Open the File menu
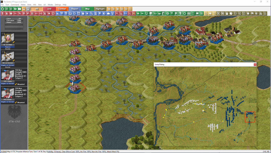This screenshot has height=153, width=271. [x=2, y=5]
